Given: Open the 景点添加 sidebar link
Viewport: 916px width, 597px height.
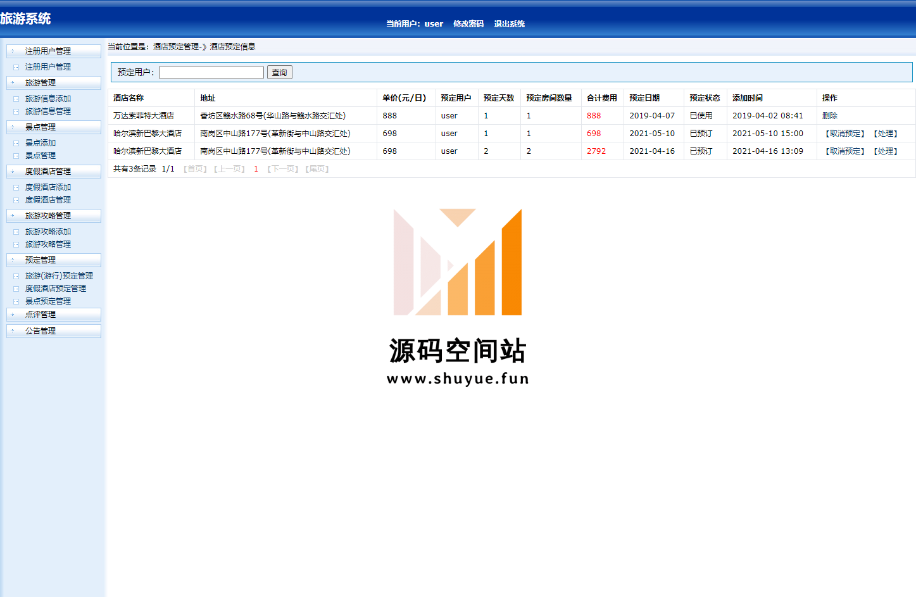Looking at the screenshot, I should (41, 143).
